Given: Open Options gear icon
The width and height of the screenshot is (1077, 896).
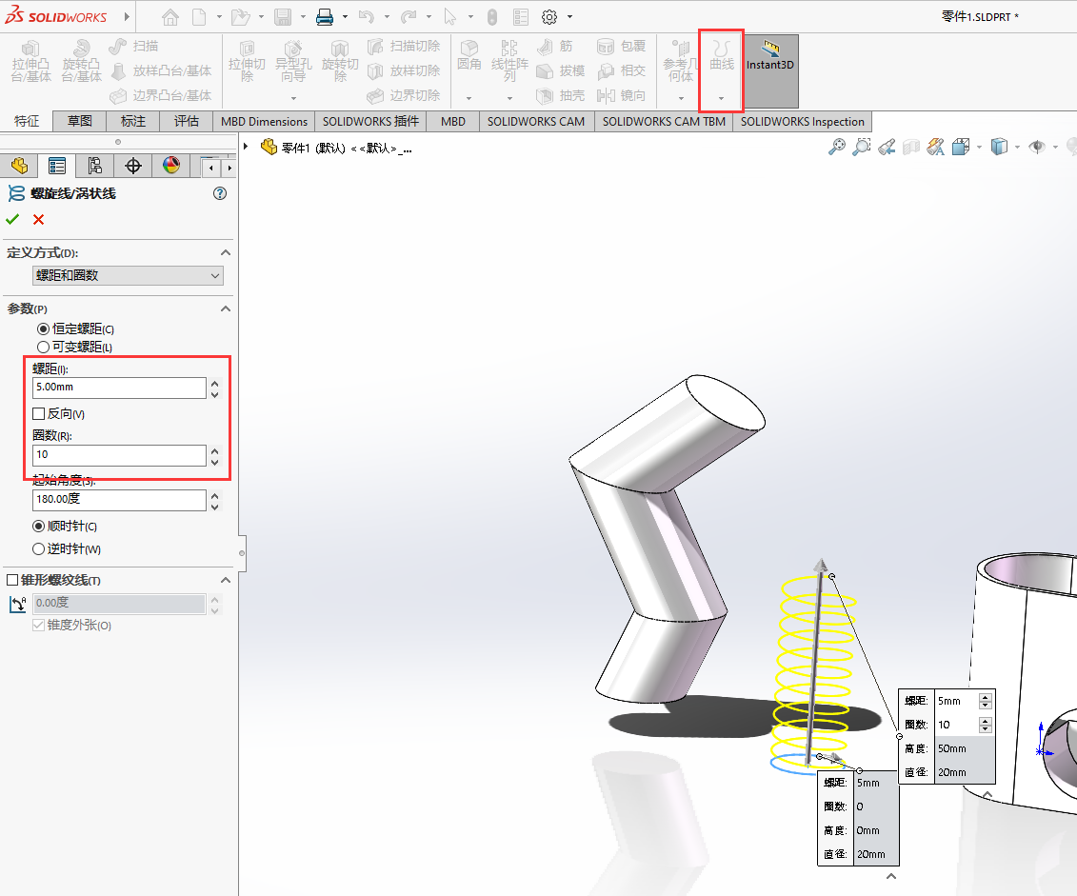Looking at the screenshot, I should point(548,17).
